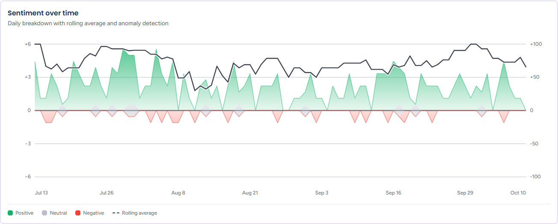Click the red Negative legend swatch
The width and height of the screenshot is (558, 224).
[x=78, y=213]
